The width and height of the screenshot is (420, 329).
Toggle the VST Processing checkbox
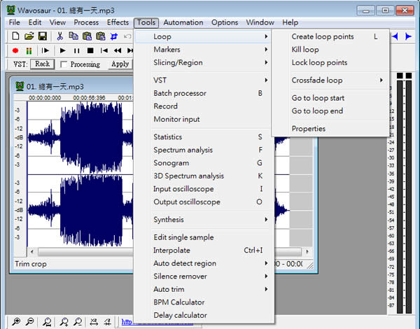coord(64,64)
